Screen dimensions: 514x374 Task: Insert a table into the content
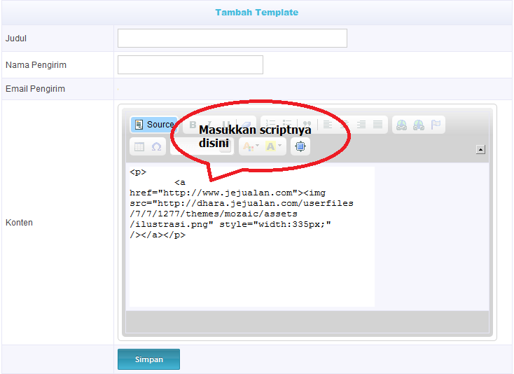[139, 147]
